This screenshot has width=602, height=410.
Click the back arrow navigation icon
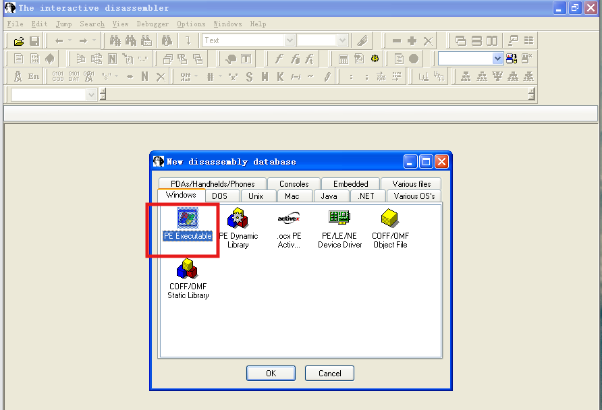(59, 40)
